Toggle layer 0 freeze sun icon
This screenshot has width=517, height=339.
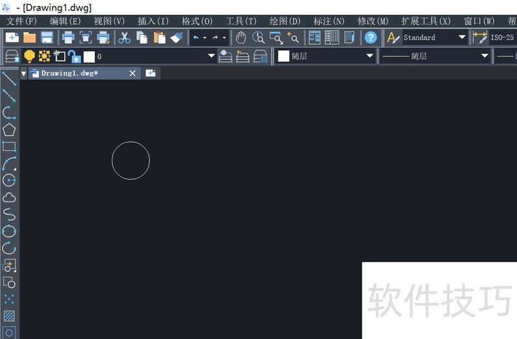point(44,56)
